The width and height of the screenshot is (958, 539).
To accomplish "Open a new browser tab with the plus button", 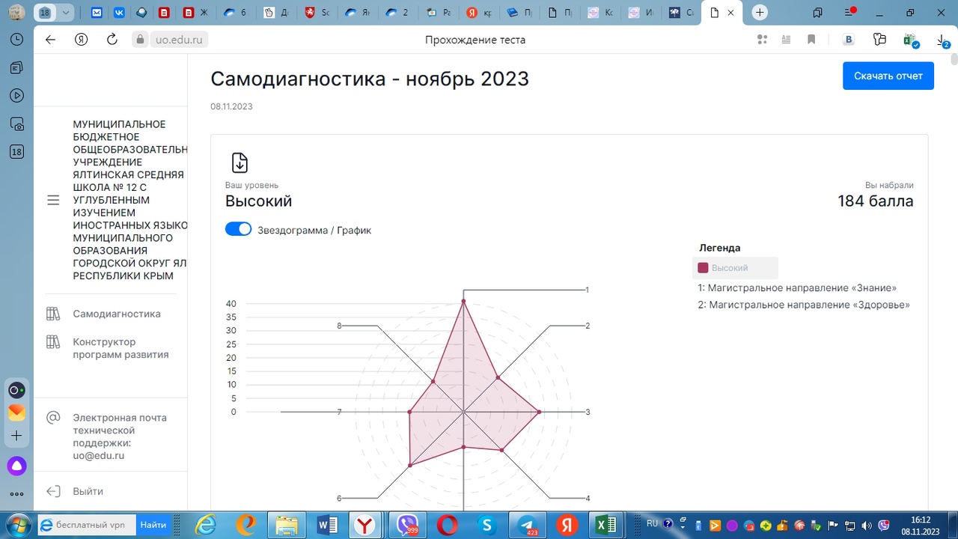I will (x=760, y=13).
